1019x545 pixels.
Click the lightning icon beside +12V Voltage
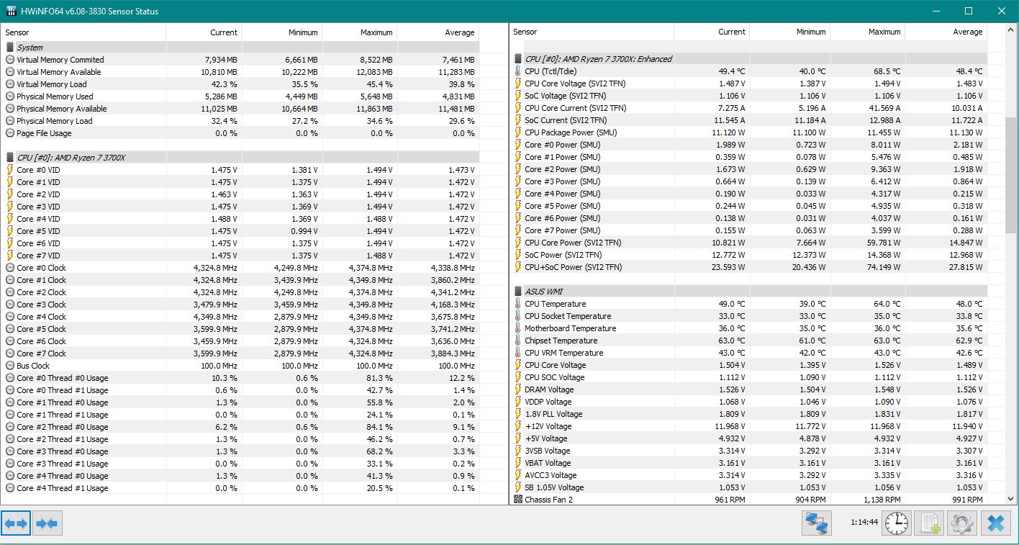coord(518,426)
